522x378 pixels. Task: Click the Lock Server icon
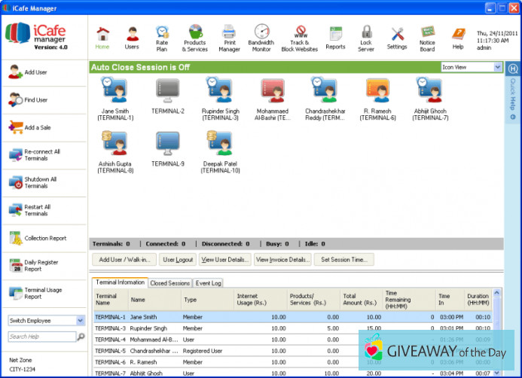click(x=366, y=37)
